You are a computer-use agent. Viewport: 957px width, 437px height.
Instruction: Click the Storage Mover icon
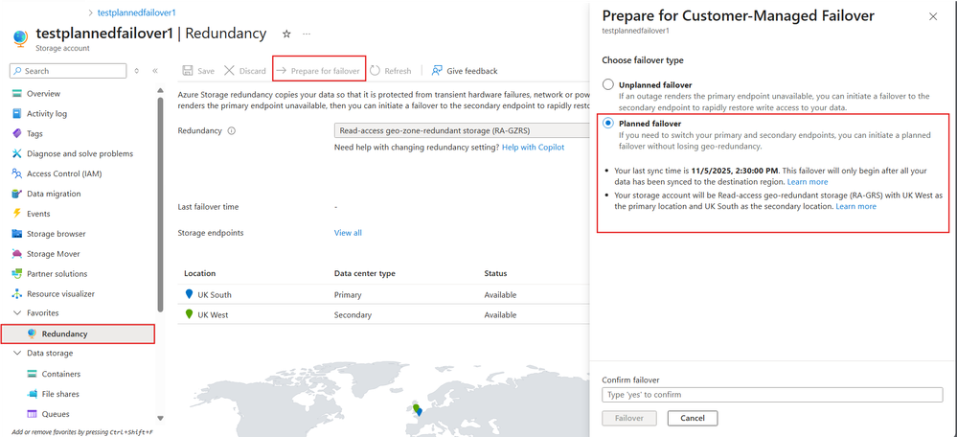click(x=17, y=254)
